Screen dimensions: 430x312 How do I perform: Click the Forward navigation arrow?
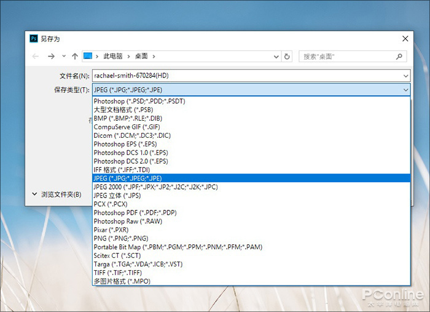coord(51,57)
